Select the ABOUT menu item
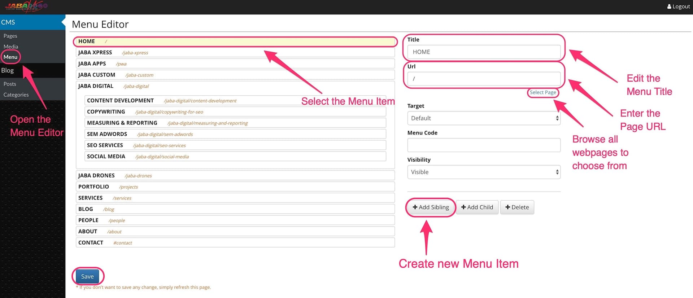 coord(235,232)
